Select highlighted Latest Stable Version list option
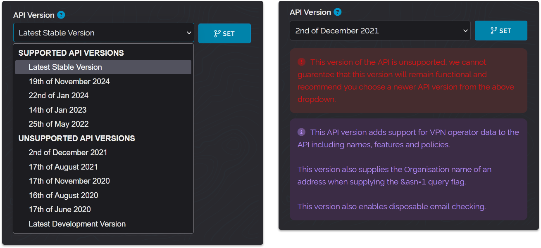This screenshot has height=248, width=541. [65, 67]
